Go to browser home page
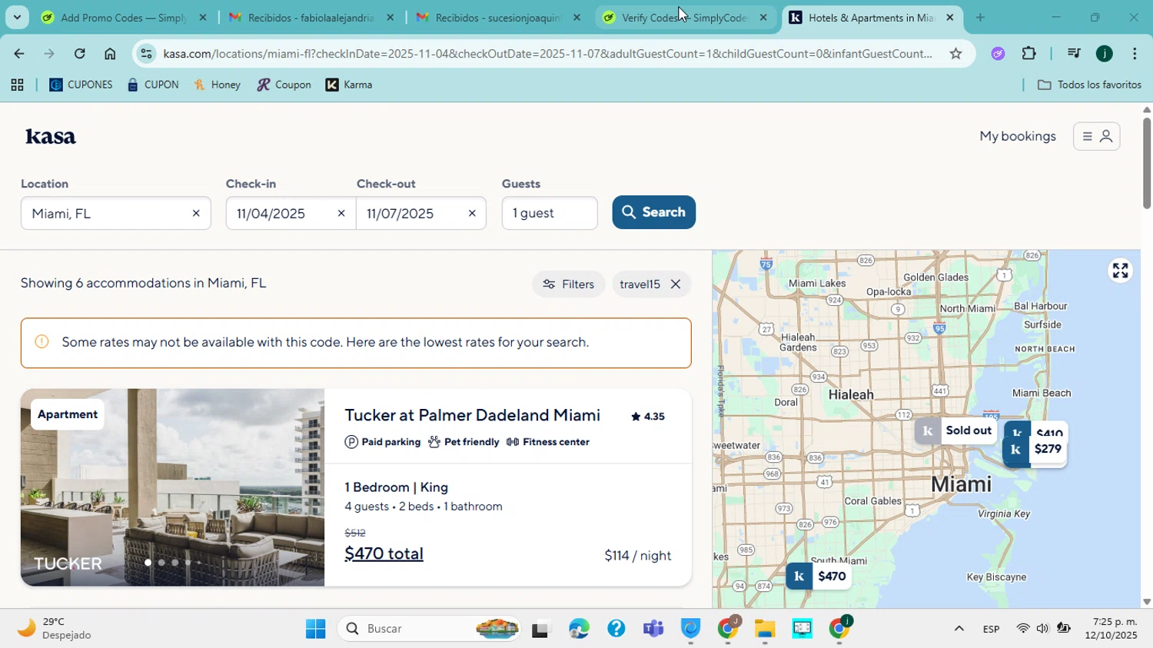This screenshot has width=1153, height=648. [x=110, y=53]
